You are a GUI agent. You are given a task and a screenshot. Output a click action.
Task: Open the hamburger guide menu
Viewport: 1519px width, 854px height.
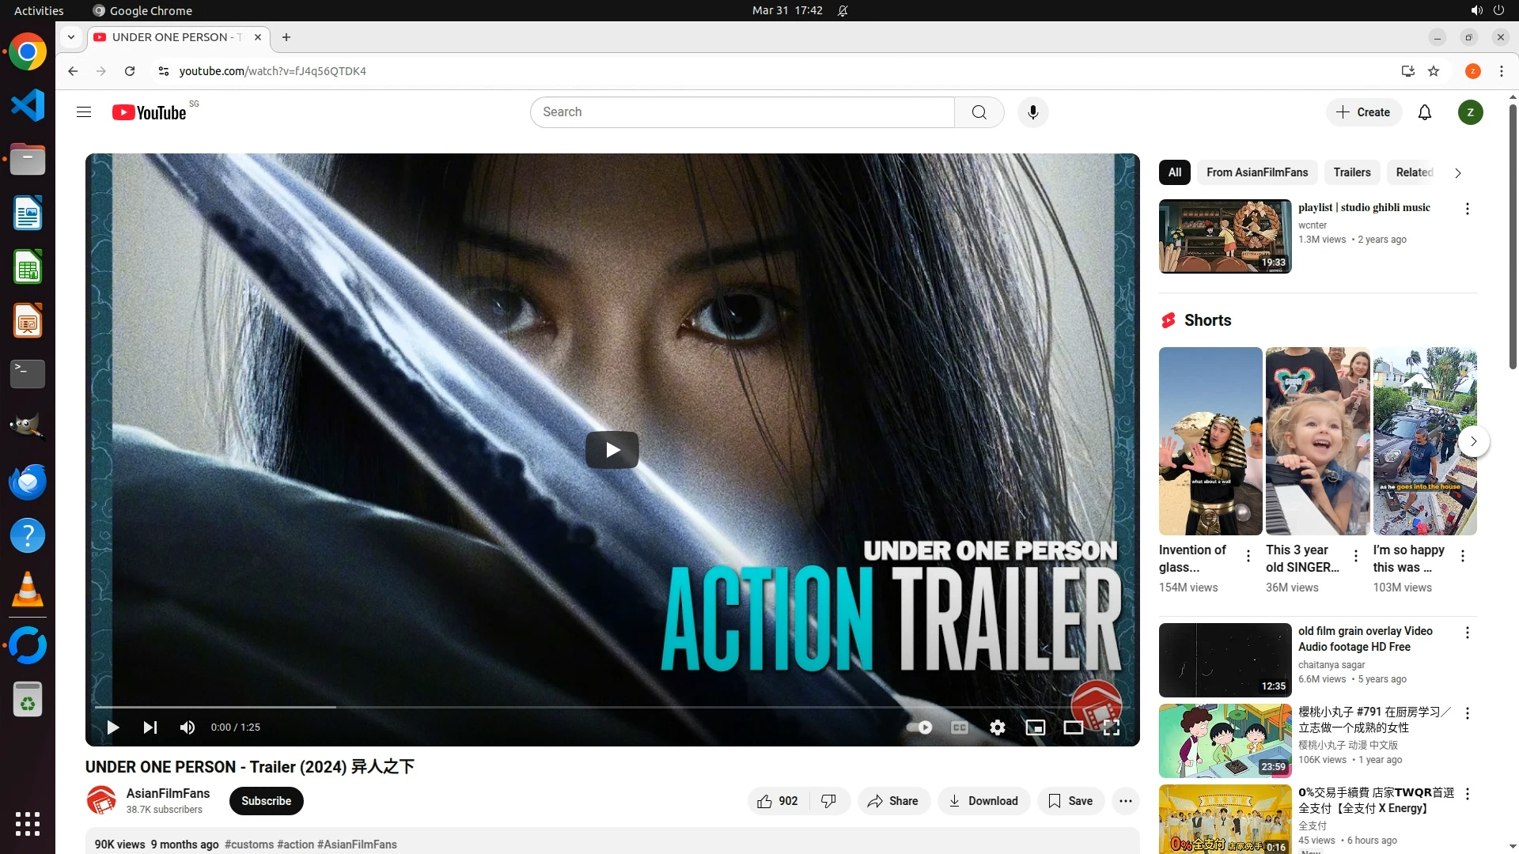coord(84,112)
